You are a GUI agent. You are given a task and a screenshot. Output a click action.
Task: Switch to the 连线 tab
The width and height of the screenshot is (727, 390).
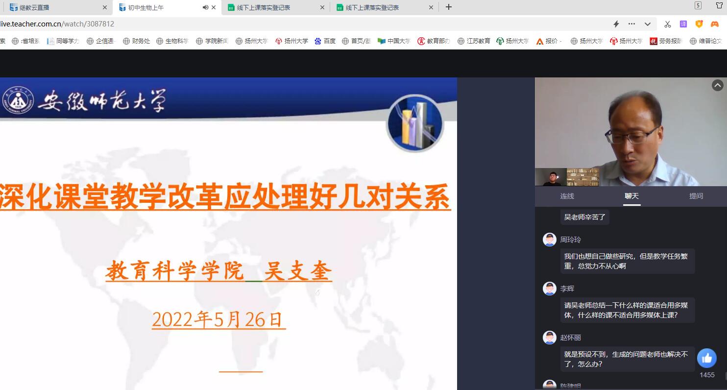tap(567, 196)
